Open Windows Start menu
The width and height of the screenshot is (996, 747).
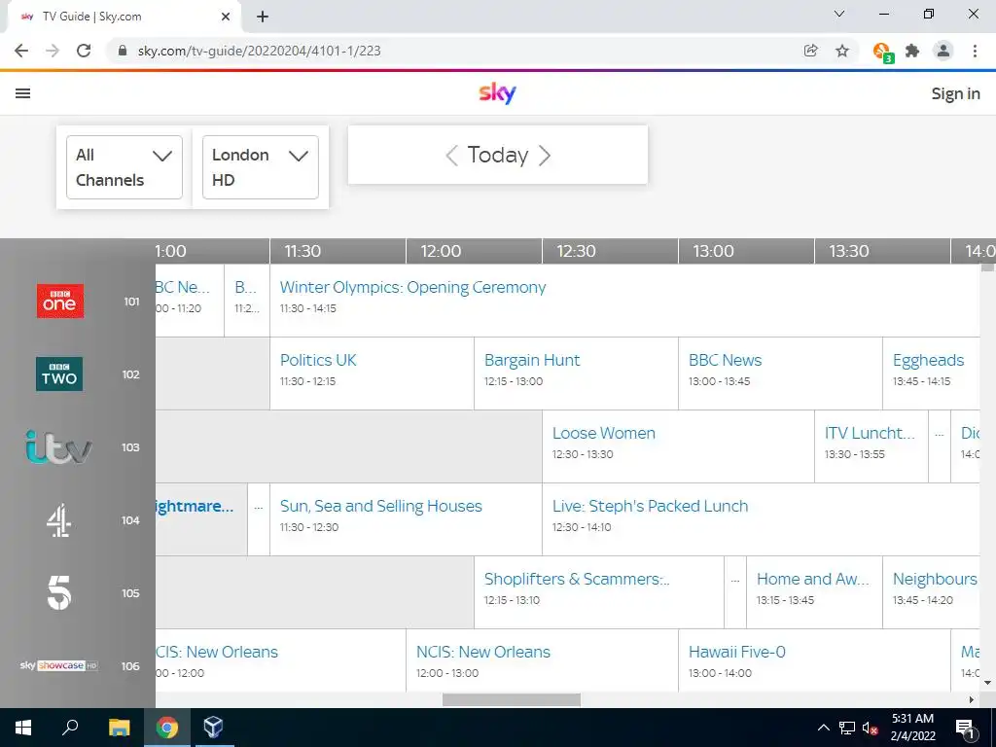tap(23, 728)
